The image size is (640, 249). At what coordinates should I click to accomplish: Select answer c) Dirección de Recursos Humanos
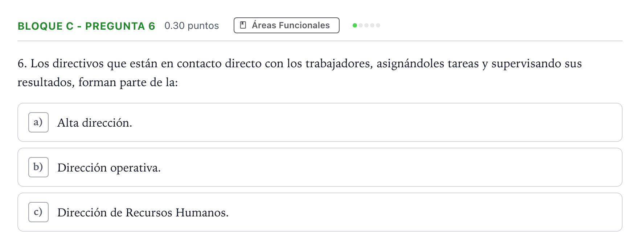point(320,212)
